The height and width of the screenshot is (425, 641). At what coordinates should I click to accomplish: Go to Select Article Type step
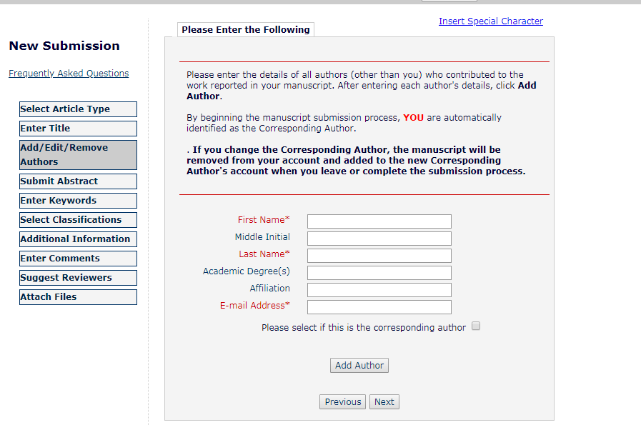pos(78,109)
